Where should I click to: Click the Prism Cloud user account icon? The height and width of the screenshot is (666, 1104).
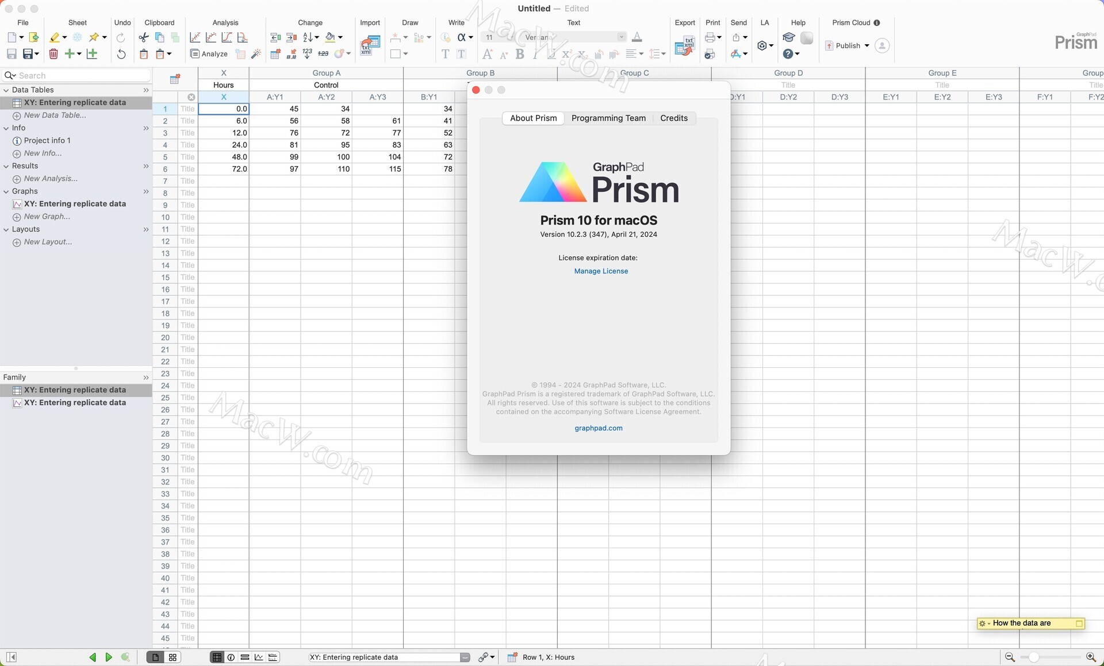pos(882,45)
